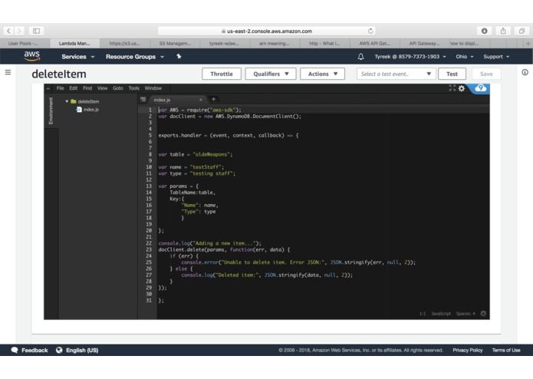Open the File menu in editor
The height and width of the screenshot is (379, 533).
point(60,88)
